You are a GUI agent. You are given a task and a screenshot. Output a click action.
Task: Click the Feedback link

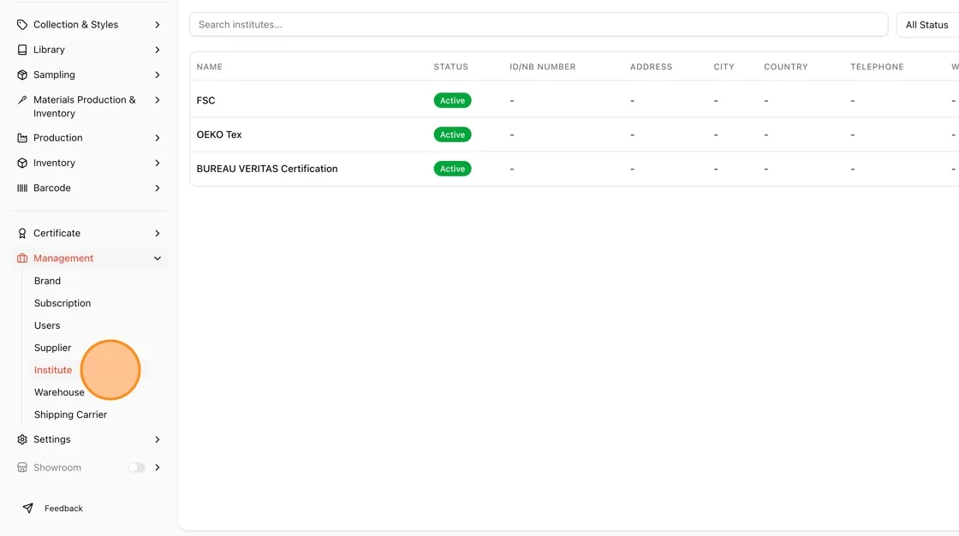63,509
